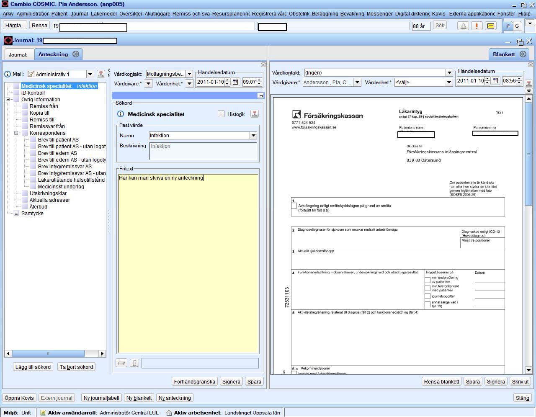Open the Mall template dropdown
Image resolution: width=536 pixels, height=417 pixels.
point(90,74)
